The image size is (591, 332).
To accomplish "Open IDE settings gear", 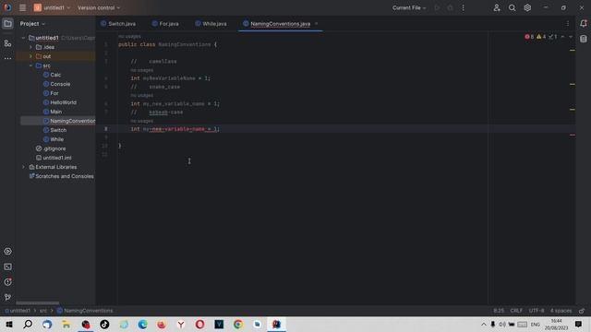I will coord(527,7).
